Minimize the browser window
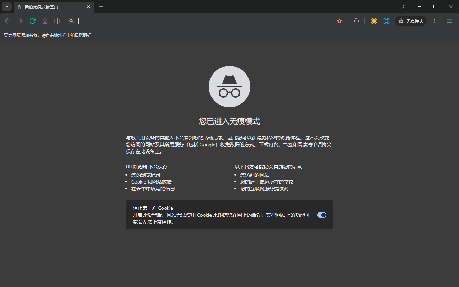Image resolution: width=459 pixels, height=287 pixels. pos(419,7)
